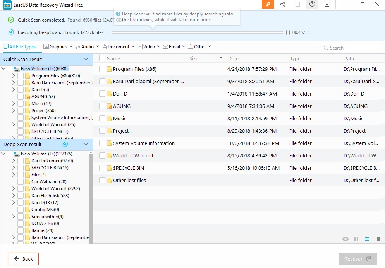The height and width of the screenshot is (268, 385).
Task: Open the Document filter menu
Action: point(118,46)
